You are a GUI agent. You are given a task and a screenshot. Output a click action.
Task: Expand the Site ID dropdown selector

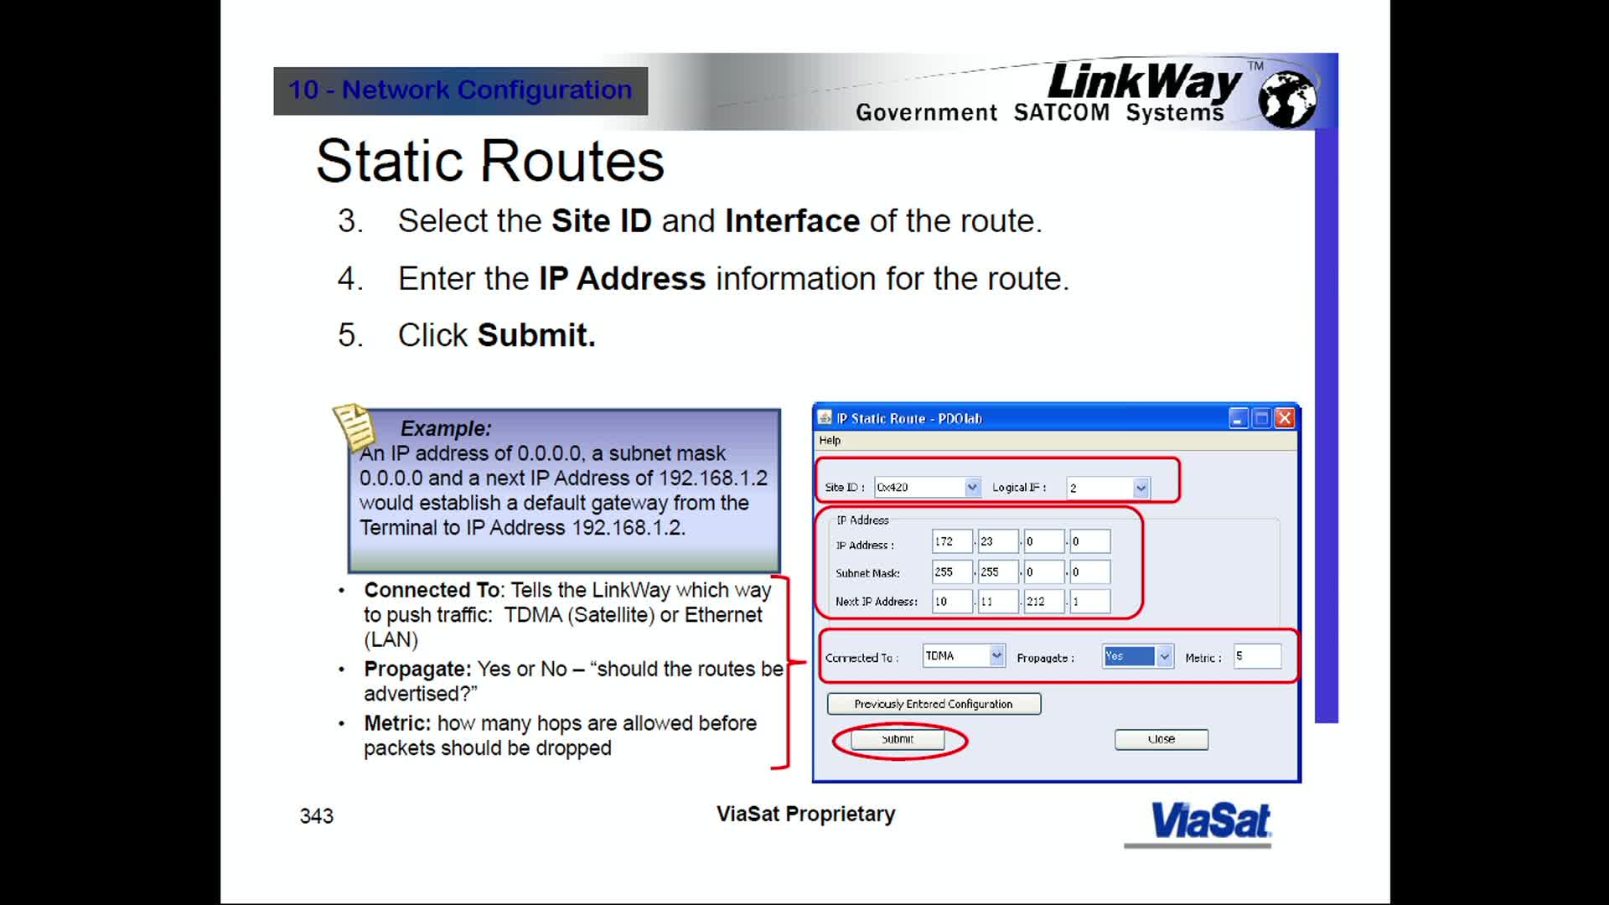tap(970, 488)
